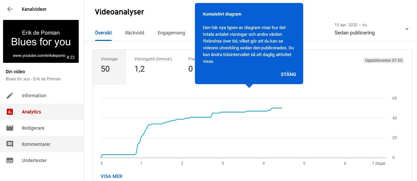Click the VISA MER link
417x181 pixels.
(112, 176)
